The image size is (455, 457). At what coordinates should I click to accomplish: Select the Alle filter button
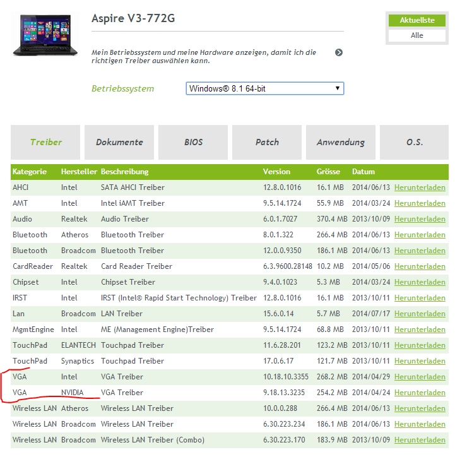[x=417, y=35]
